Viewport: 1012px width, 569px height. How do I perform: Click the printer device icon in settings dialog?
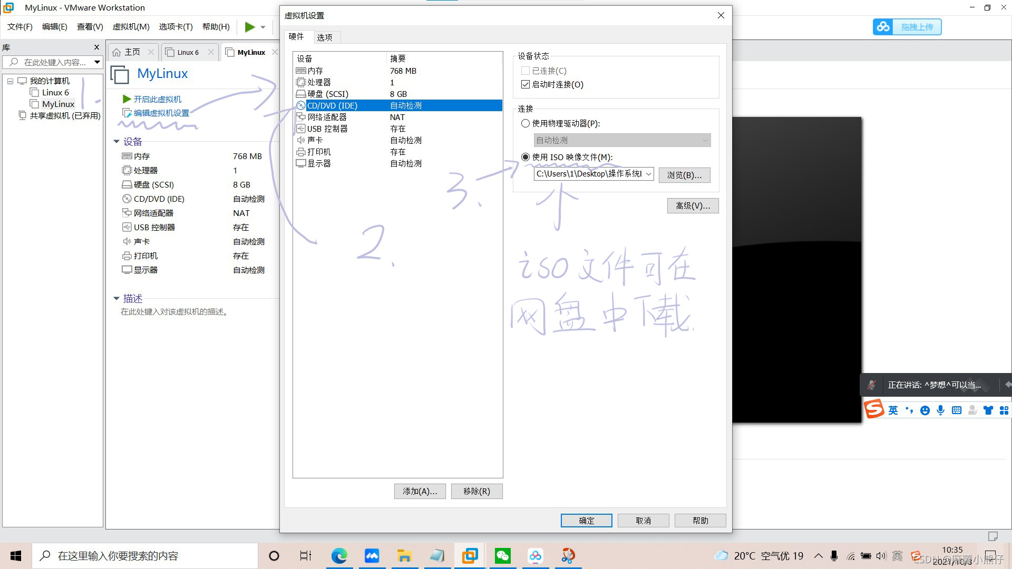click(x=301, y=152)
